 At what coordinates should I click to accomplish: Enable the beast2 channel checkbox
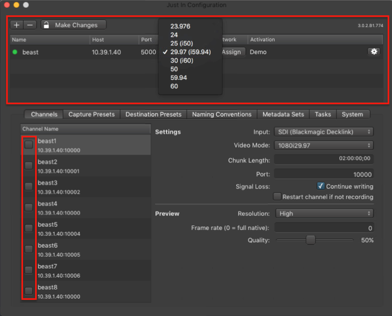point(29,166)
